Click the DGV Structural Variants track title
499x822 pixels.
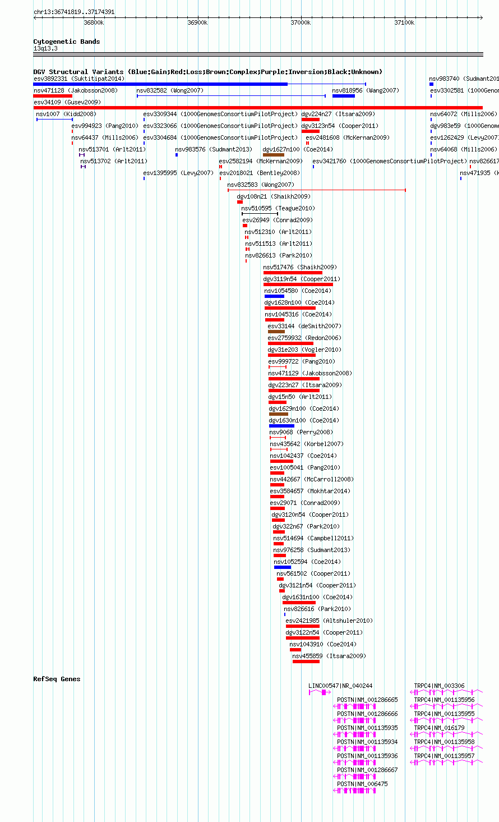[208, 72]
